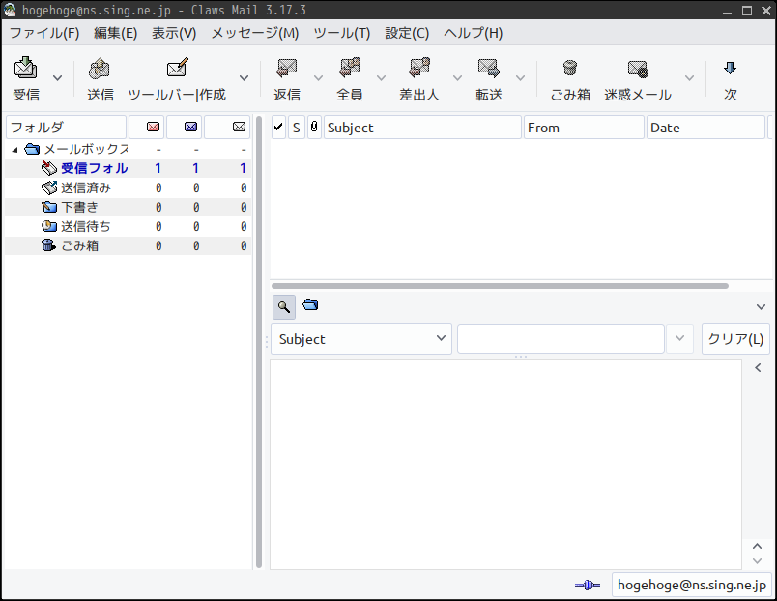Open the dropdown arrow next to 作成
The width and height of the screenshot is (777, 601).
point(244,78)
